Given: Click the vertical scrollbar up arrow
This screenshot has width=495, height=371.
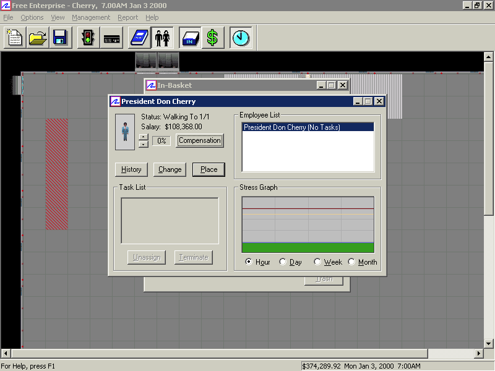Looking at the screenshot, I should [x=488, y=57].
